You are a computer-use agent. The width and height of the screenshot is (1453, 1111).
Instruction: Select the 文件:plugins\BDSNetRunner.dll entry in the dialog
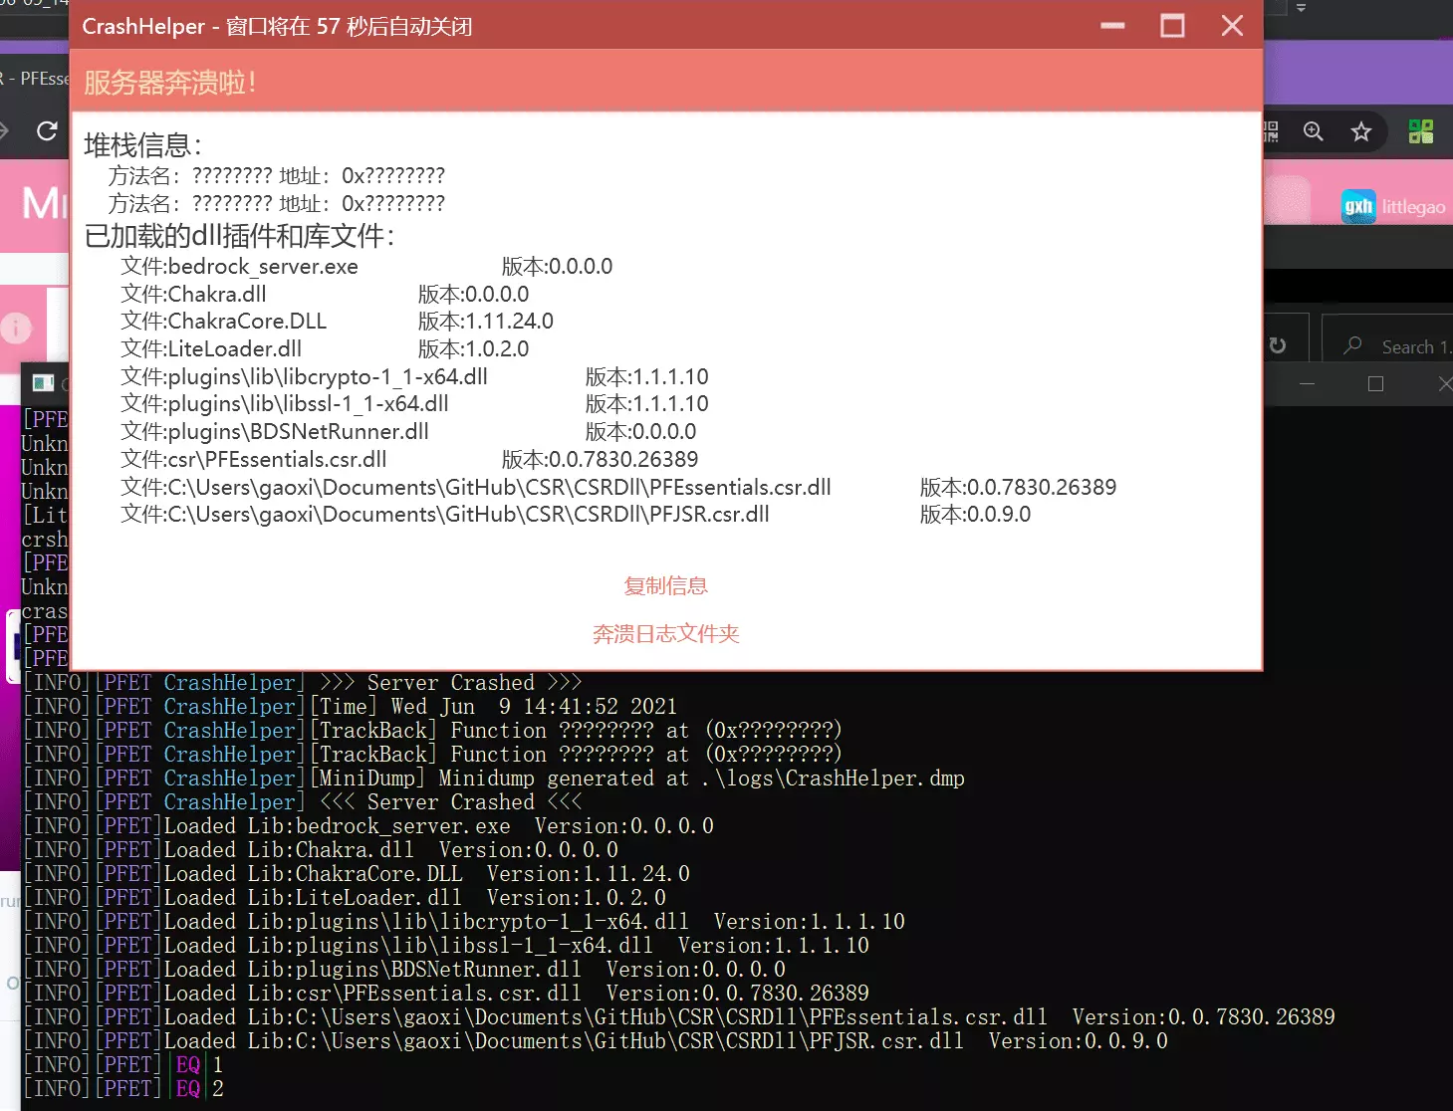coord(275,432)
